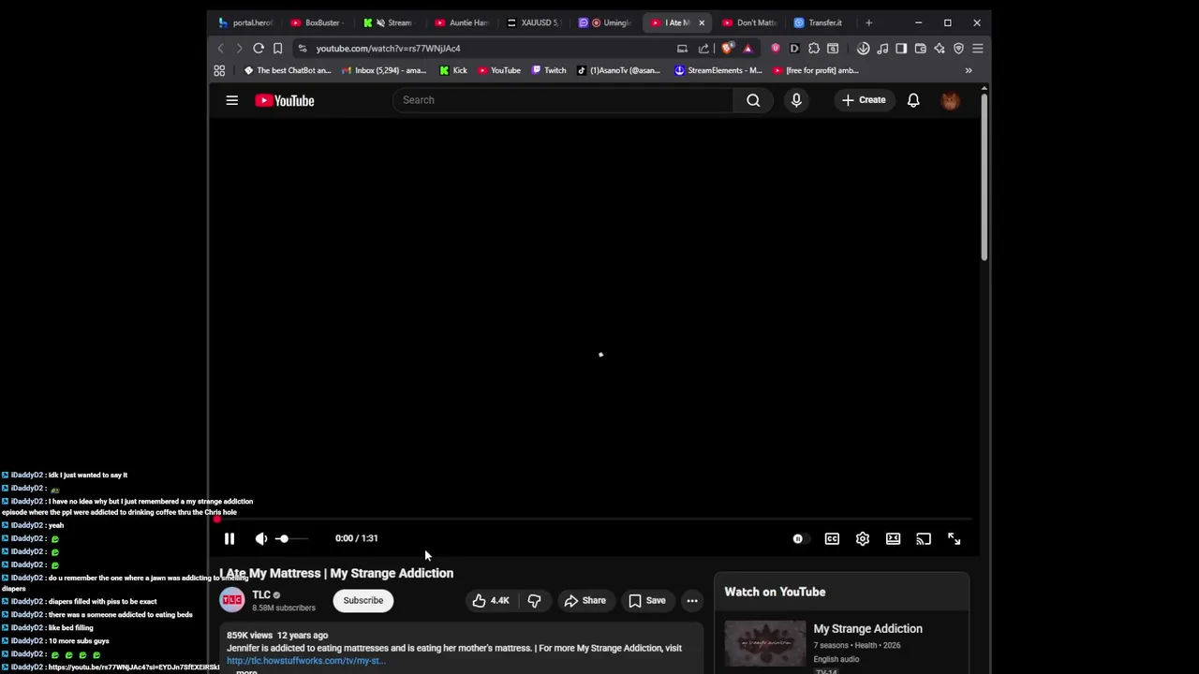
Task: Toggle the browser sidebar panel icon
Action: (x=901, y=48)
